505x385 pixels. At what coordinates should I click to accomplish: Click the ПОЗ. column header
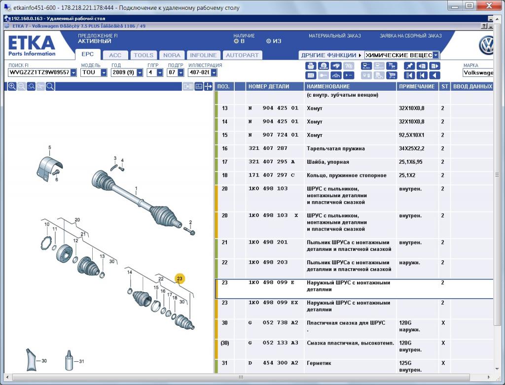(224, 86)
